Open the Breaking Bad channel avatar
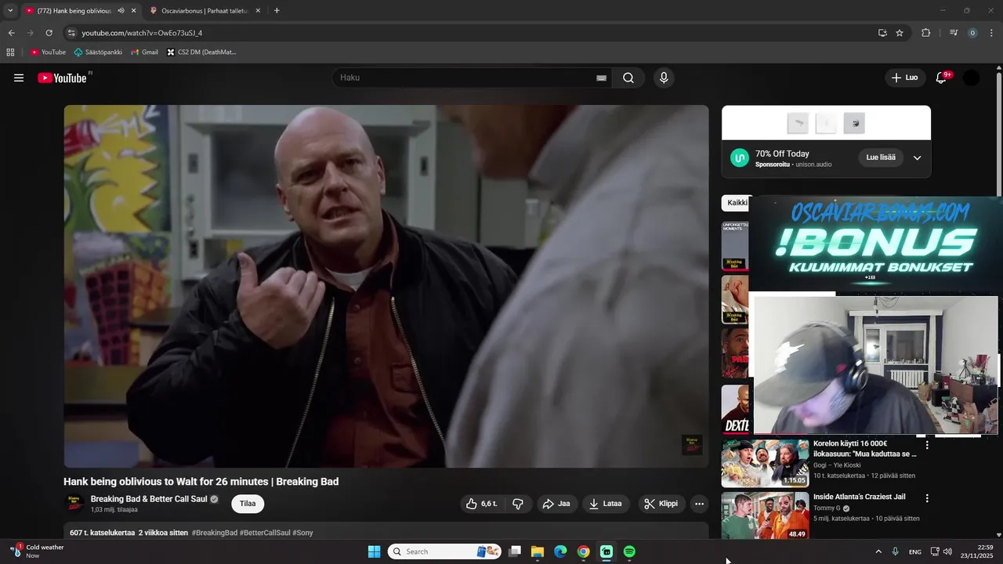The height and width of the screenshot is (564, 1003). tap(74, 503)
